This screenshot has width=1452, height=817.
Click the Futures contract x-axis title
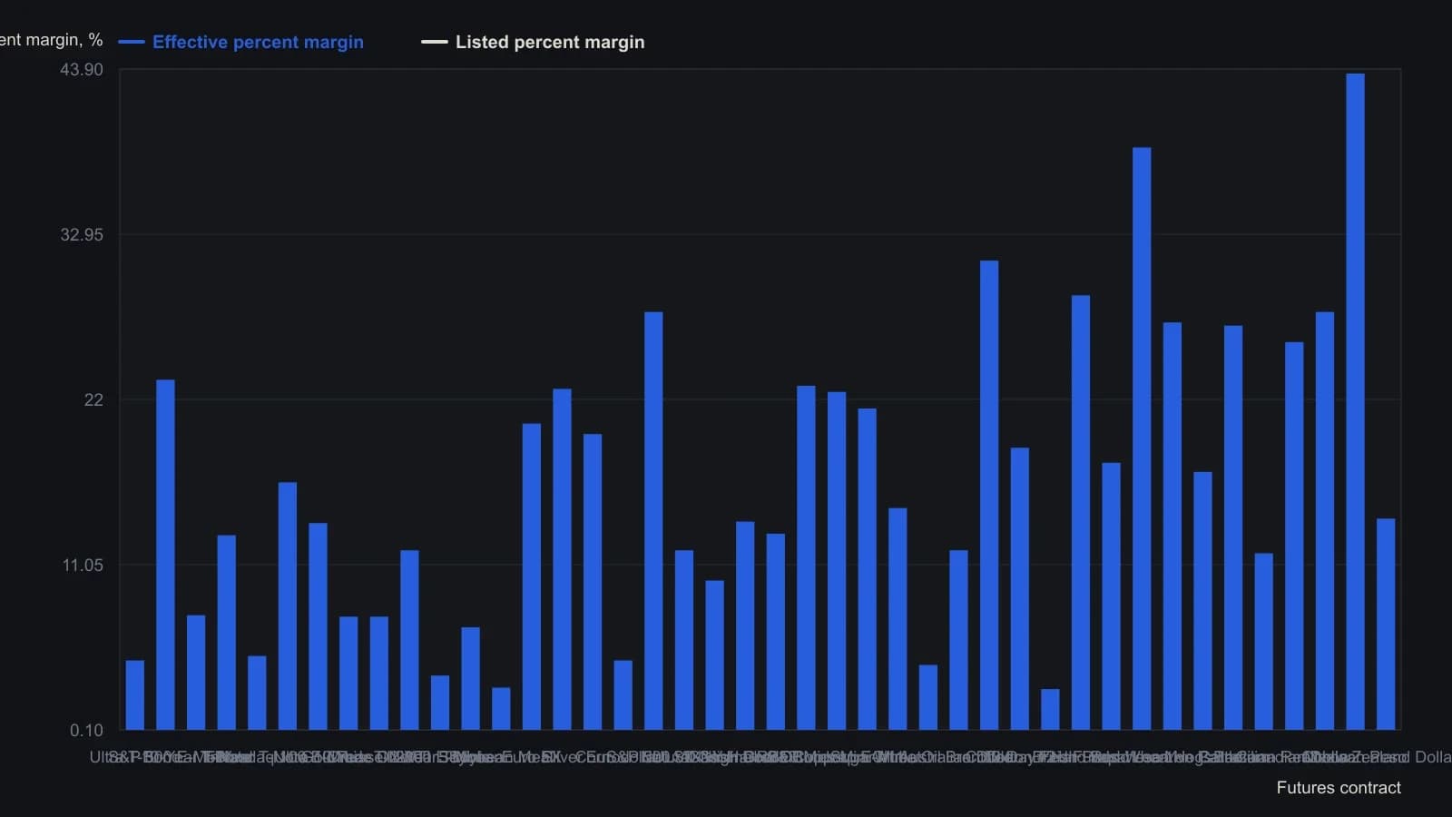(1339, 788)
